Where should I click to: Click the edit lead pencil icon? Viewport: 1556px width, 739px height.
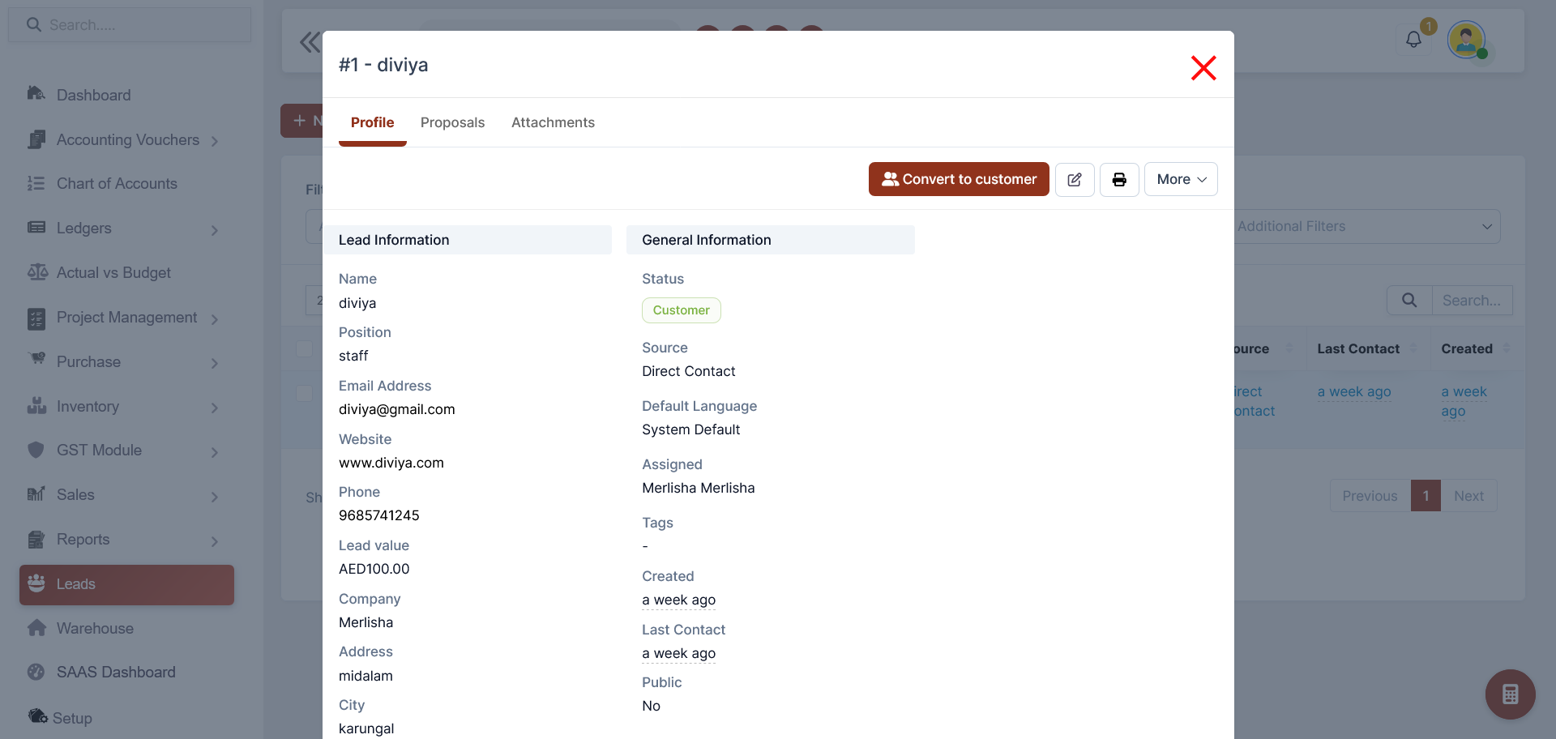[1075, 179]
